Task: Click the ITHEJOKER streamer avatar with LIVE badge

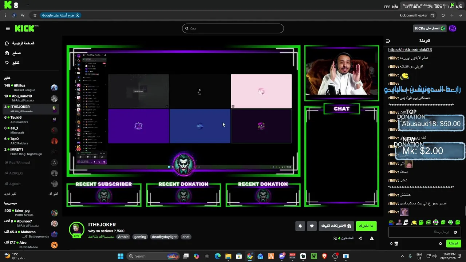Action: 76,230
